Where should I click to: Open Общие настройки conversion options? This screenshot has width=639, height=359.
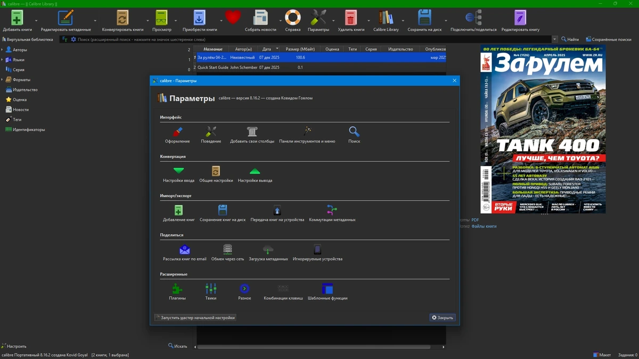(216, 174)
